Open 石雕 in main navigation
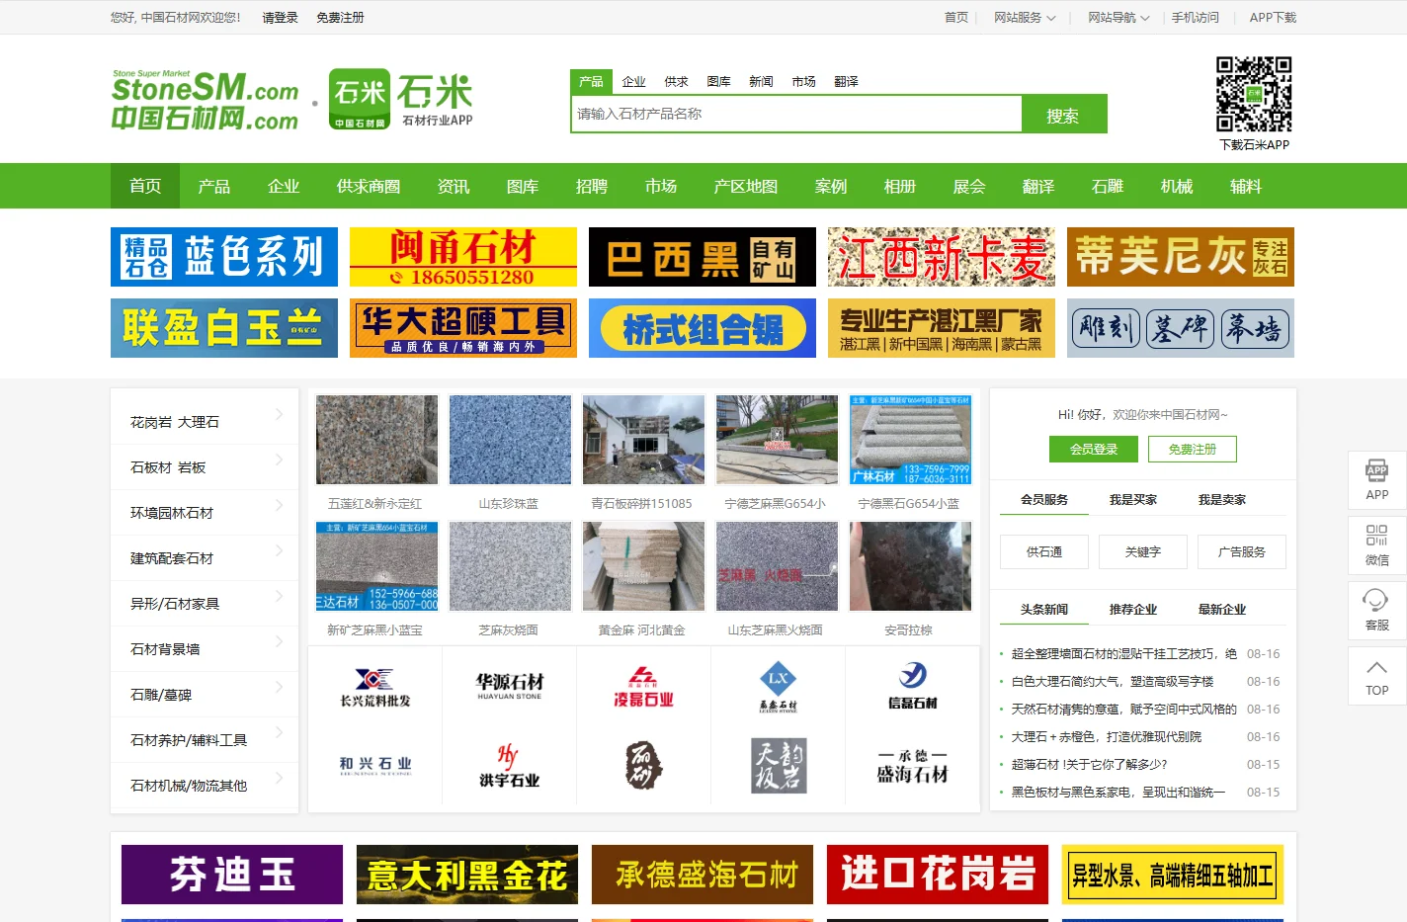The image size is (1407, 922). 1108,186
